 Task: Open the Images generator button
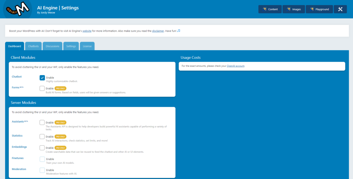[293, 9]
